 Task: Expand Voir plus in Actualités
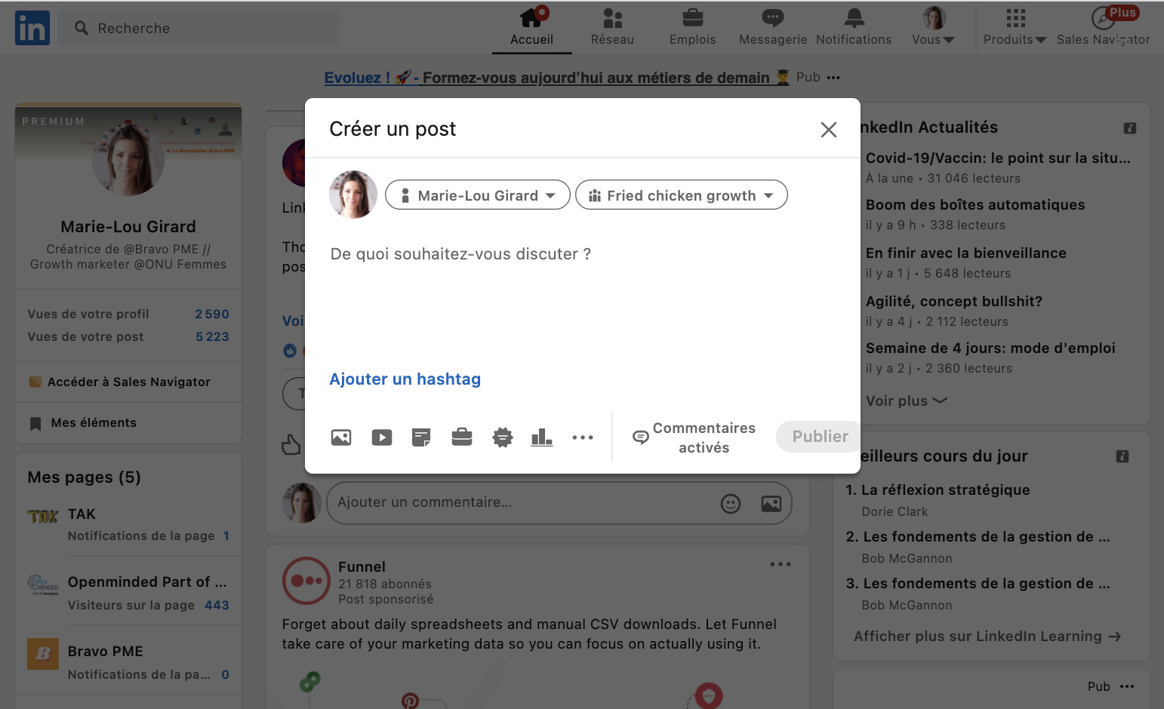906,401
